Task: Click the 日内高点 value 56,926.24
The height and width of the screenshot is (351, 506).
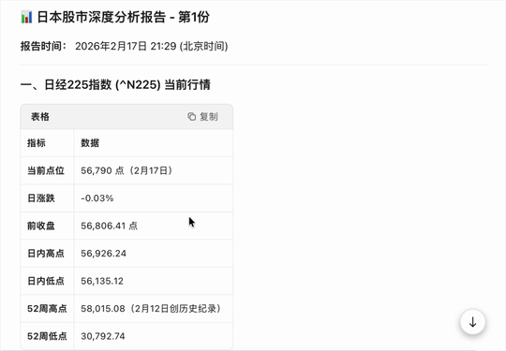Action: click(x=103, y=254)
